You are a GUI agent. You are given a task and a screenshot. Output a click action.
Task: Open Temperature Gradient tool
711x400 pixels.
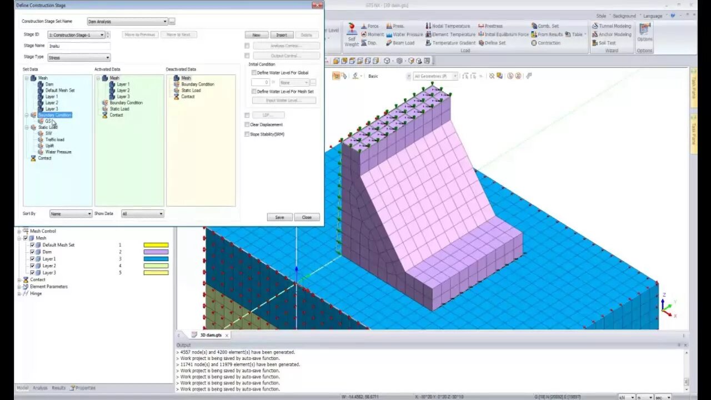[x=450, y=43]
